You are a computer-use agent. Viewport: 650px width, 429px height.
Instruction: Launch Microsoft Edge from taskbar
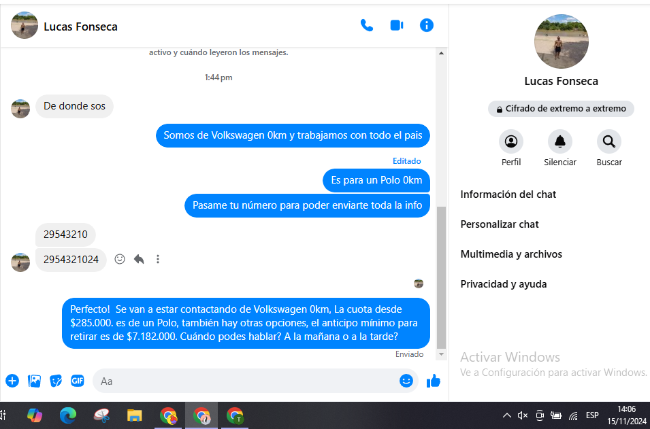68,415
